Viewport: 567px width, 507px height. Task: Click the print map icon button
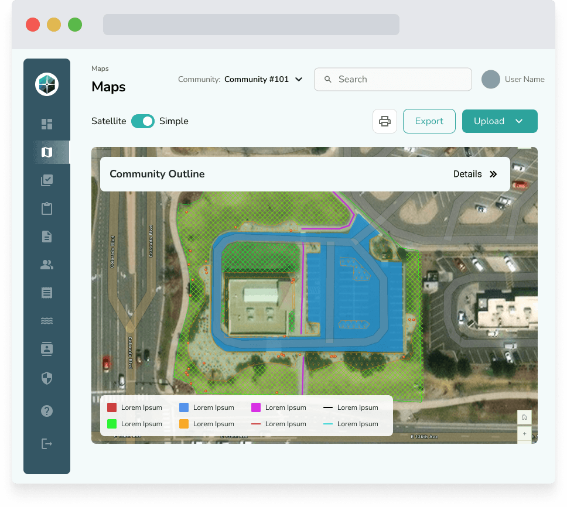[385, 121]
